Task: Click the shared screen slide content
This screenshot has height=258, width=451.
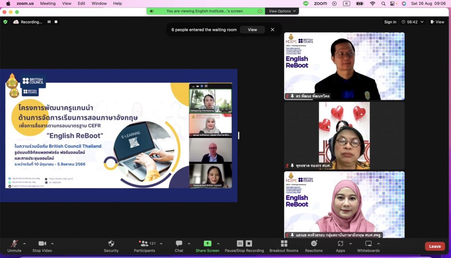Action: 118,135
